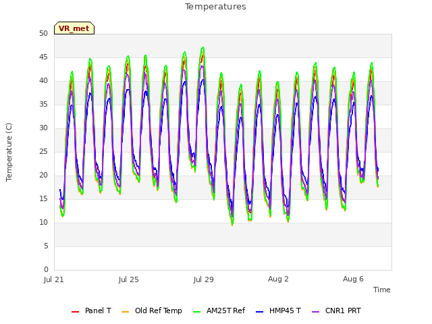Click the 0 y-axis tick label
This screenshot has height=324, width=432.
(x=46, y=270)
